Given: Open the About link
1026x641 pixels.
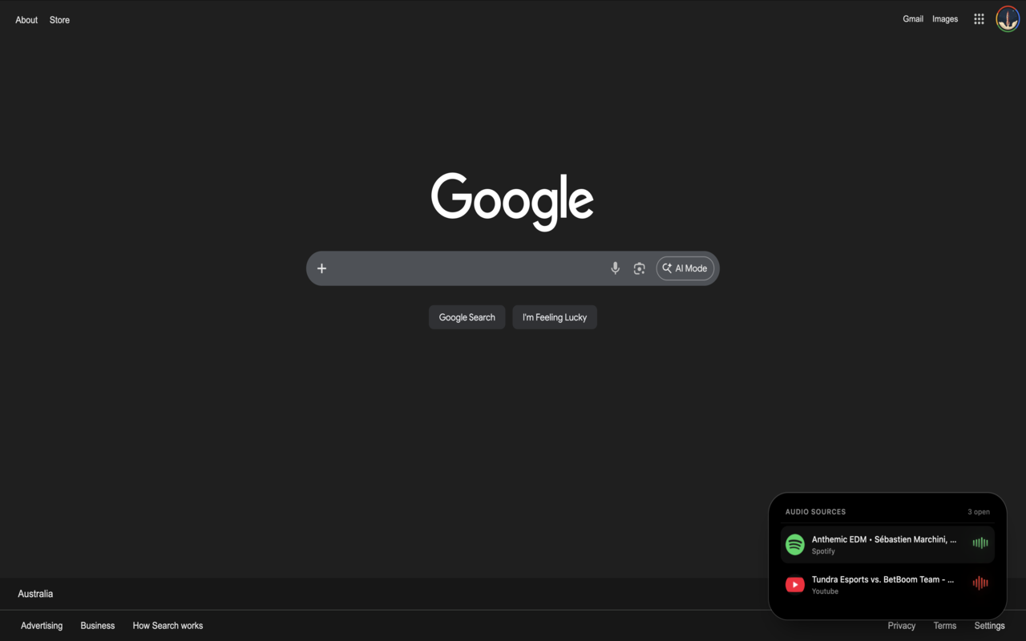Looking at the screenshot, I should click(26, 20).
